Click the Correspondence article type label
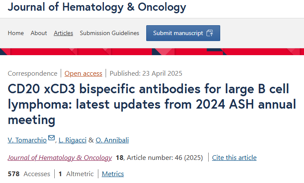Viewport: 304px width, 183px height. coord(32,74)
